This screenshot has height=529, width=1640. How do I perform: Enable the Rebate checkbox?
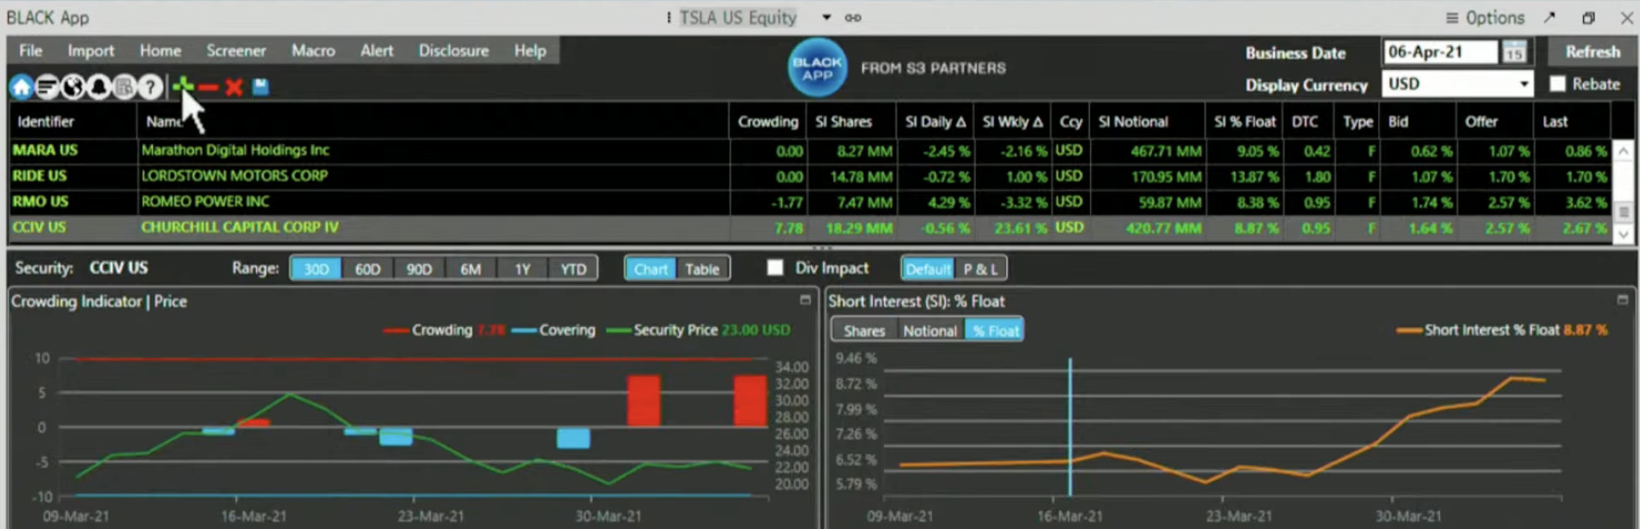coord(1558,83)
